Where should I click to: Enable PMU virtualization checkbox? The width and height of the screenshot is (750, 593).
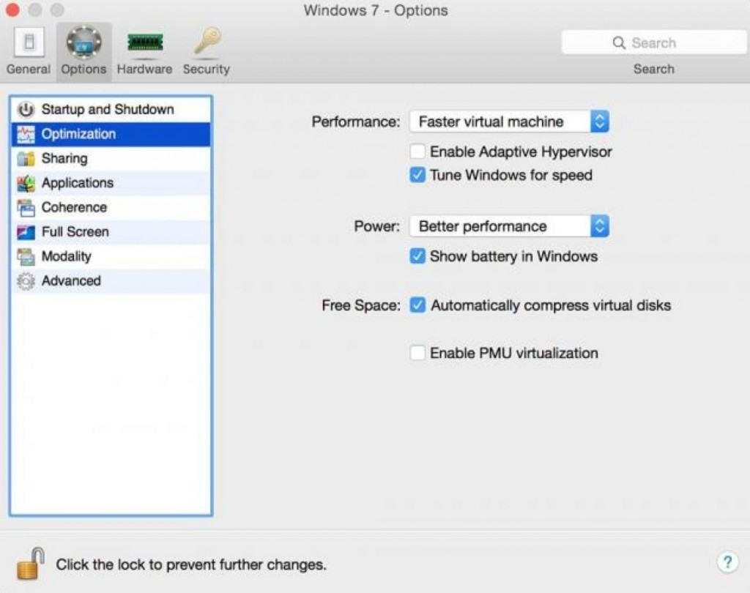point(417,353)
